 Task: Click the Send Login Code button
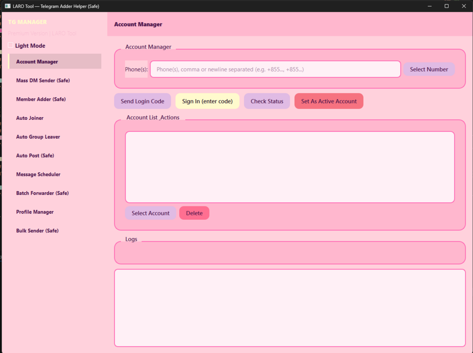[142, 101]
